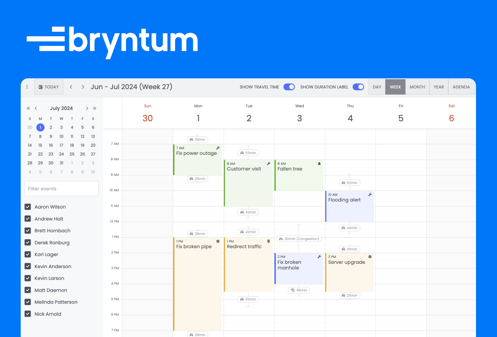Go to next month in mini calendar
The image size is (497, 337).
(x=87, y=108)
